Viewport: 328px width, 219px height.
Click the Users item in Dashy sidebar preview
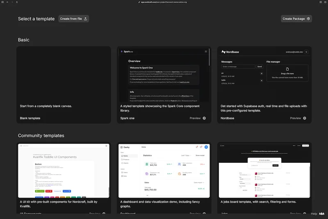click(125, 172)
